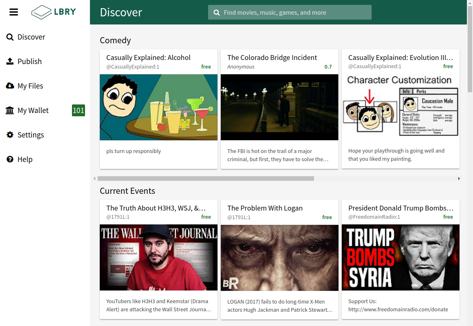Click the Comedy row scroll left arrow

coord(95,178)
